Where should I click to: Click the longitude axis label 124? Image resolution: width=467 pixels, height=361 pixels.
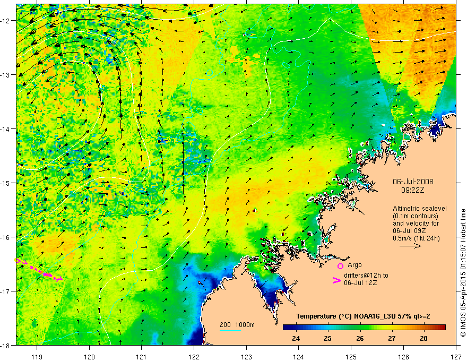click(299, 357)
